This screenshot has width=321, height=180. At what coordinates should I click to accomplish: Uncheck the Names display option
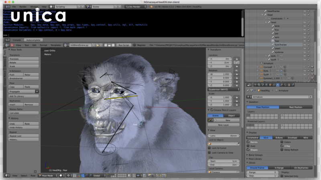[248, 142]
